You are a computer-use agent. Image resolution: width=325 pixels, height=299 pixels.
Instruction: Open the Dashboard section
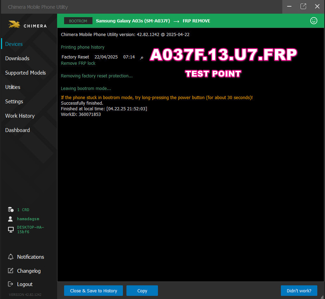point(18,130)
